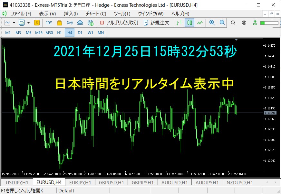Screen dimensions: 281x194
Task: Click chart tabs left scroll arrow
Action: tap(267, 182)
